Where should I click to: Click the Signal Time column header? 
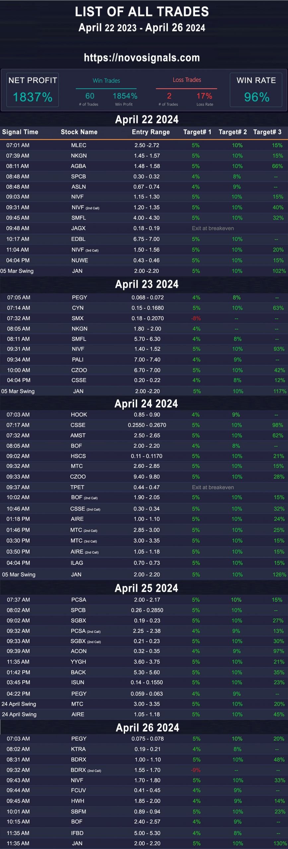[20, 132]
